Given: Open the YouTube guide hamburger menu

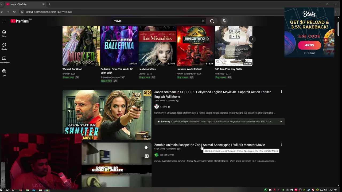Looking at the screenshot, I should click(4, 21).
